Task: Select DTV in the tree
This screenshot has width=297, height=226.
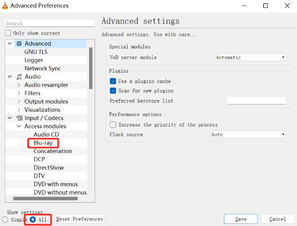Action: (39, 176)
